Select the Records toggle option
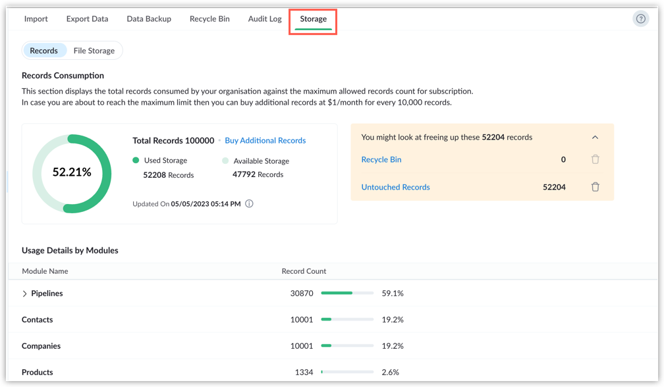Image resolution: width=664 pixels, height=387 pixels. point(44,51)
